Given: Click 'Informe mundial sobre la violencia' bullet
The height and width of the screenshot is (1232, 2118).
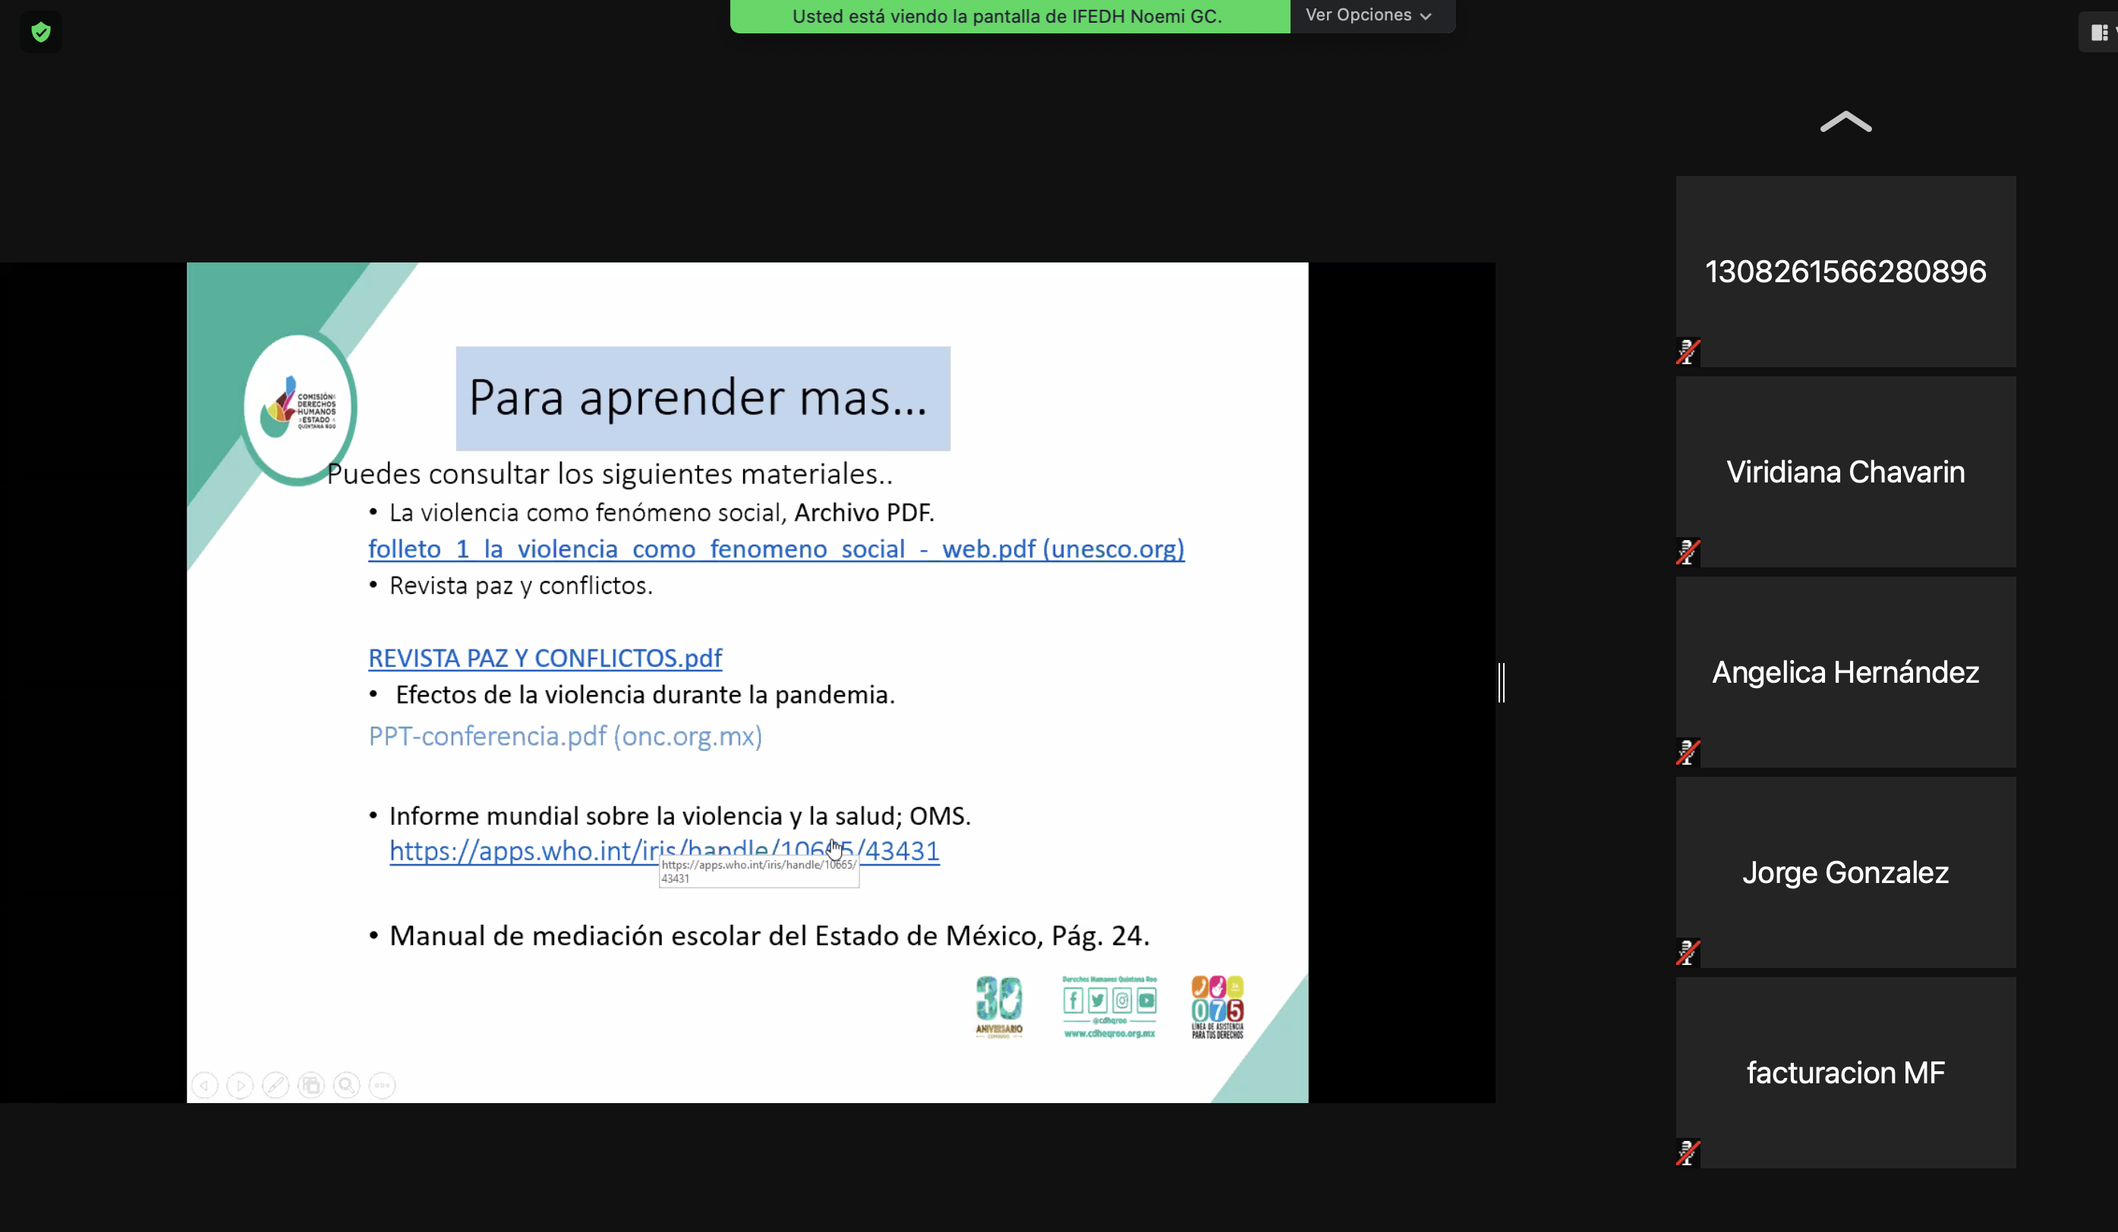Looking at the screenshot, I should (x=680, y=816).
